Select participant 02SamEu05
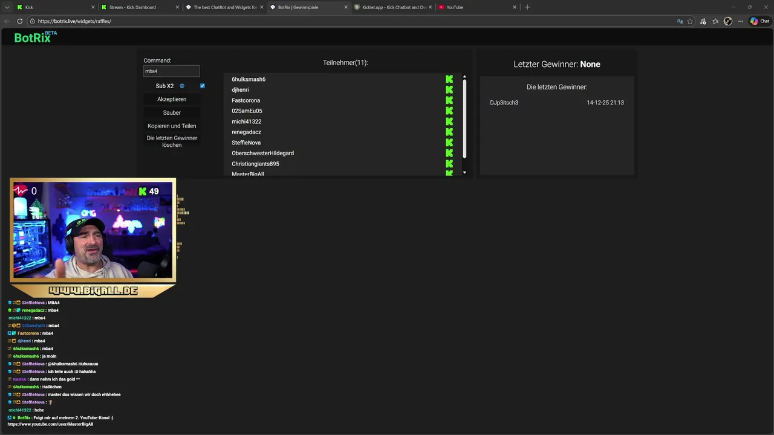 click(247, 111)
